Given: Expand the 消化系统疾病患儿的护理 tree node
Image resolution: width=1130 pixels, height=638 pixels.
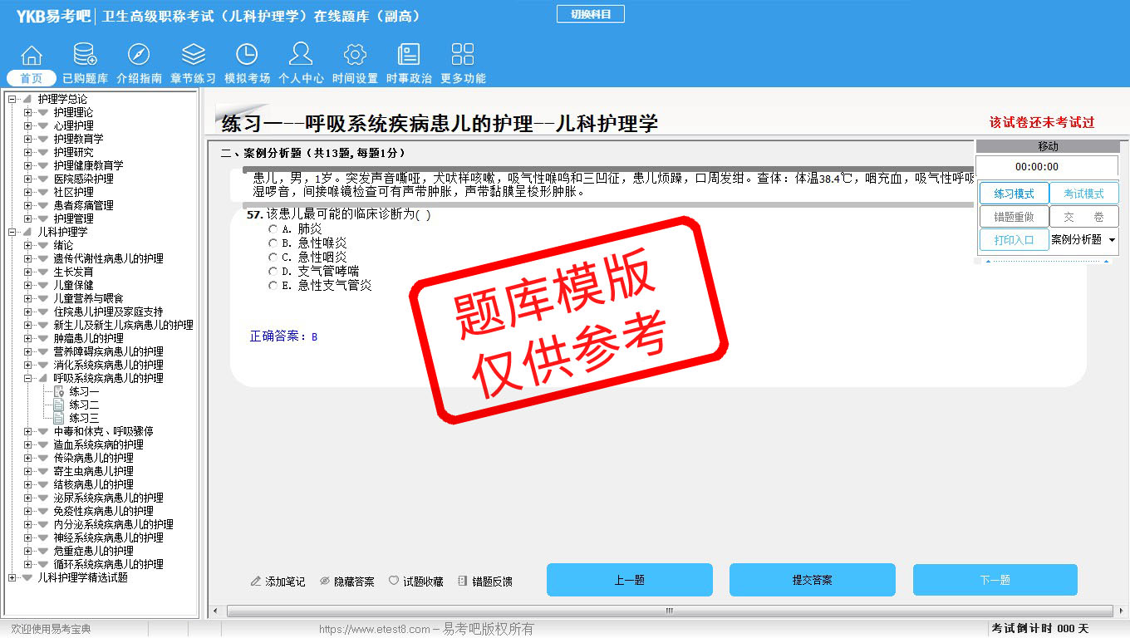Looking at the screenshot, I should [x=28, y=365].
